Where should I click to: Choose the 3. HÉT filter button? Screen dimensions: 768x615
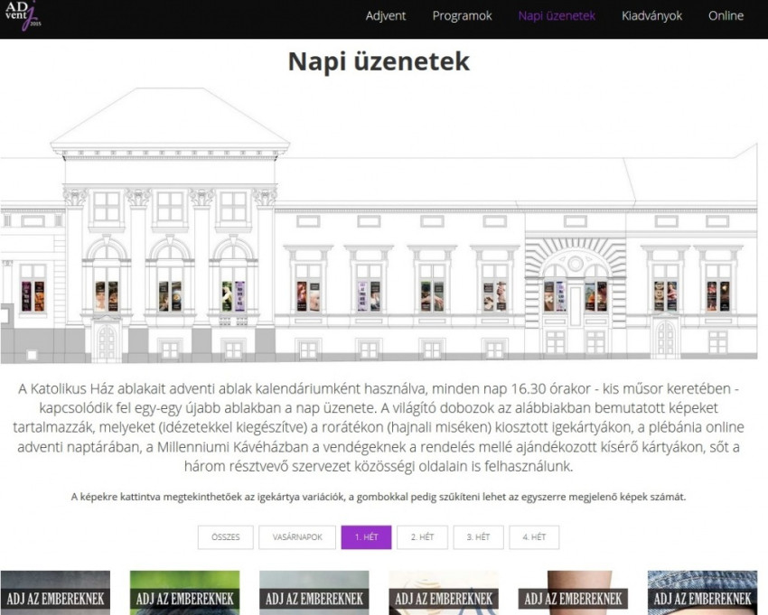[x=478, y=536]
